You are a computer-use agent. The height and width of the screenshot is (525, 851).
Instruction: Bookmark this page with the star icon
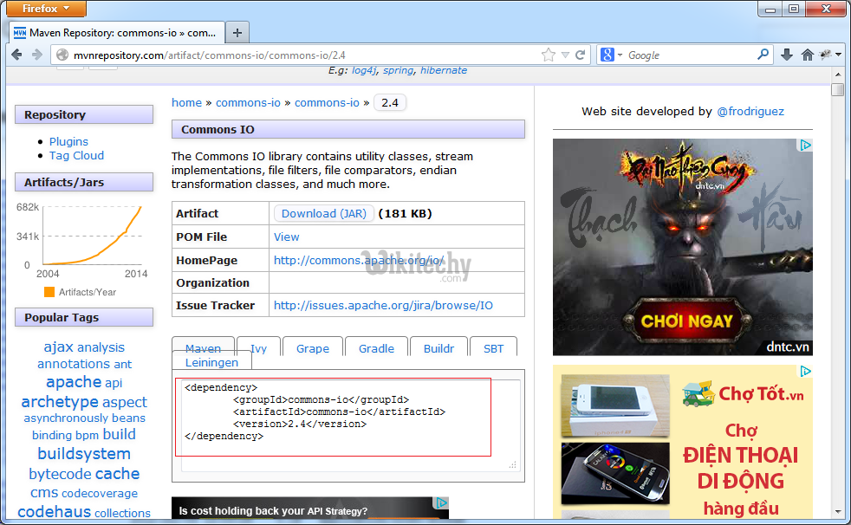(548, 55)
